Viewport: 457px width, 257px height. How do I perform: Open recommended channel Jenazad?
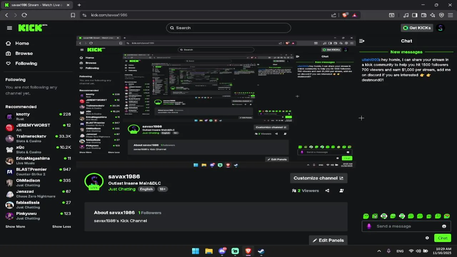pos(38,194)
